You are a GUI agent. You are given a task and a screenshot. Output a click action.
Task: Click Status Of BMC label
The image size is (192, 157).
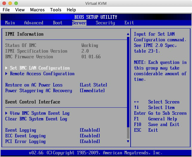point(21,45)
